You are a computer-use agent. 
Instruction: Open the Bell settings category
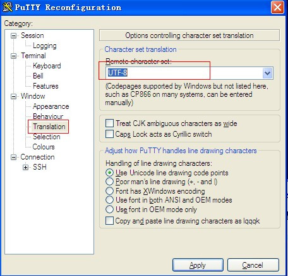(x=38, y=76)
